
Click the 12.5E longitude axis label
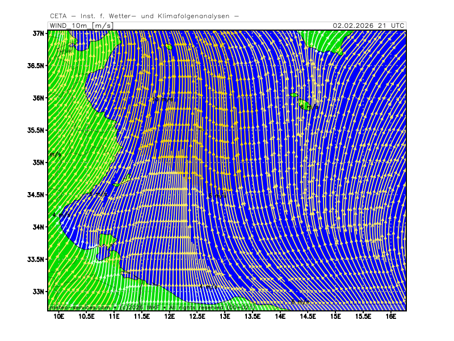[x=197, y=316]
